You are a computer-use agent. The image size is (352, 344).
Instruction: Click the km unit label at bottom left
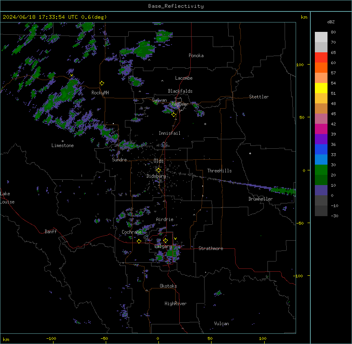point(6,339)
